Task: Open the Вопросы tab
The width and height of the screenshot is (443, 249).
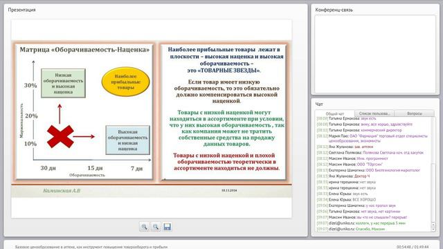Action: (415, 113)
